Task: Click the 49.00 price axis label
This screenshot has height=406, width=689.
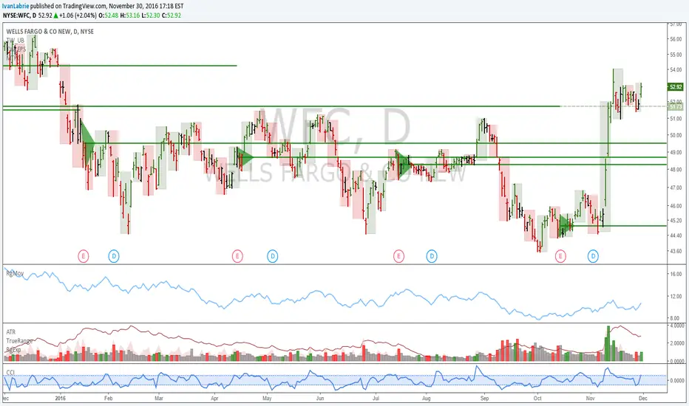Action: (x=676, y=152)
